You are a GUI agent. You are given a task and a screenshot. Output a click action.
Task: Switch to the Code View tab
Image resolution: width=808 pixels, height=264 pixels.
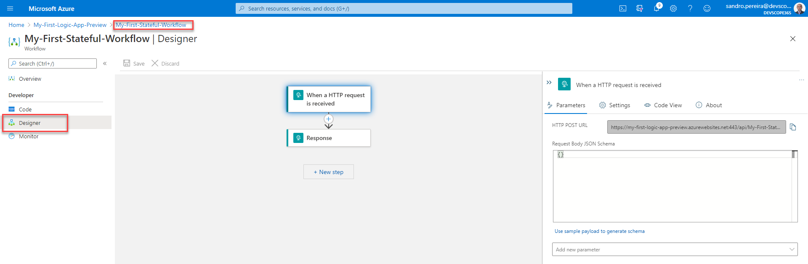coord(663,105)
